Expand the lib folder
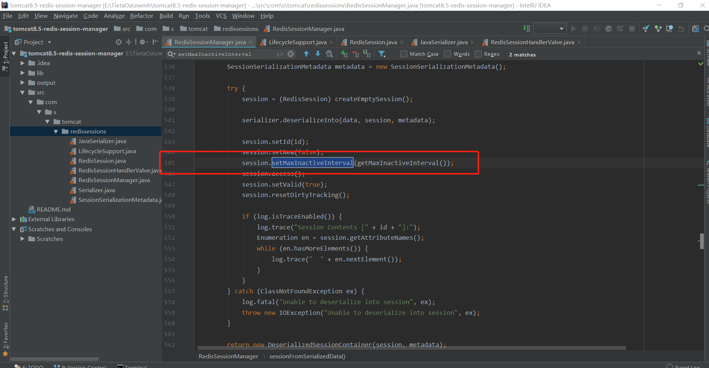Image resolution: width=709 pixels, height=368 pixels. click(x=22, y=73)
